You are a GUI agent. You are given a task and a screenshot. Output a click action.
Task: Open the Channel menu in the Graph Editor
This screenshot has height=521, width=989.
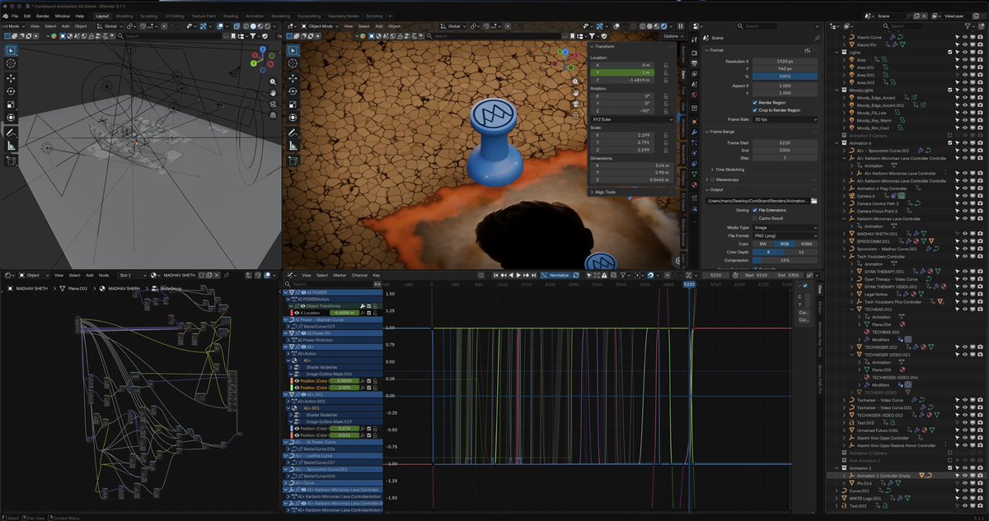coord(360,275)
